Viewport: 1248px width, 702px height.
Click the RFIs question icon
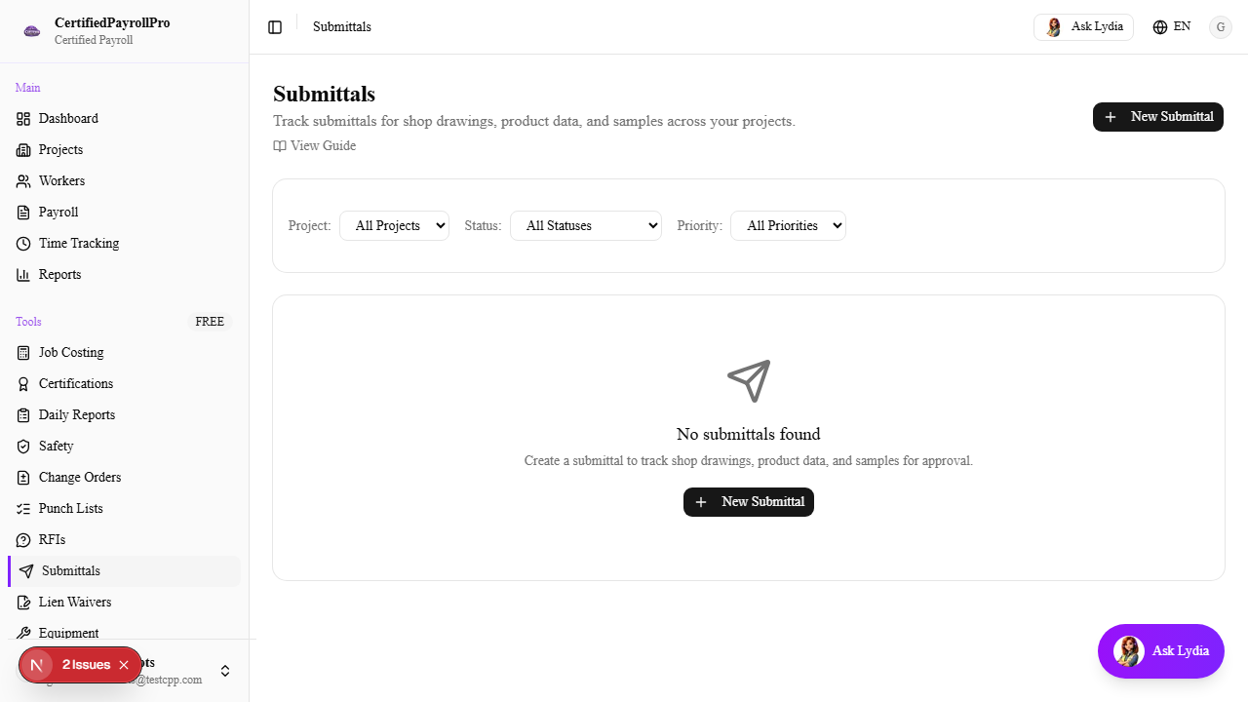click(x=23, y=539)
